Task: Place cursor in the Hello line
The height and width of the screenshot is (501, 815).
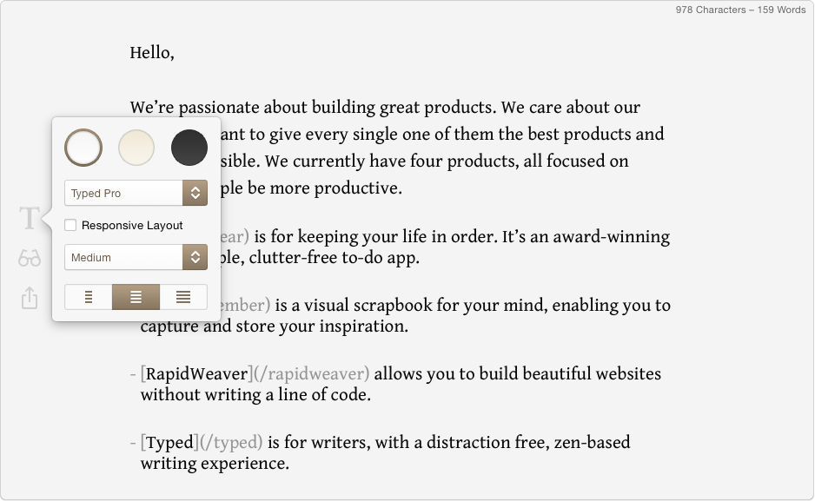Action: click(152, 52)
